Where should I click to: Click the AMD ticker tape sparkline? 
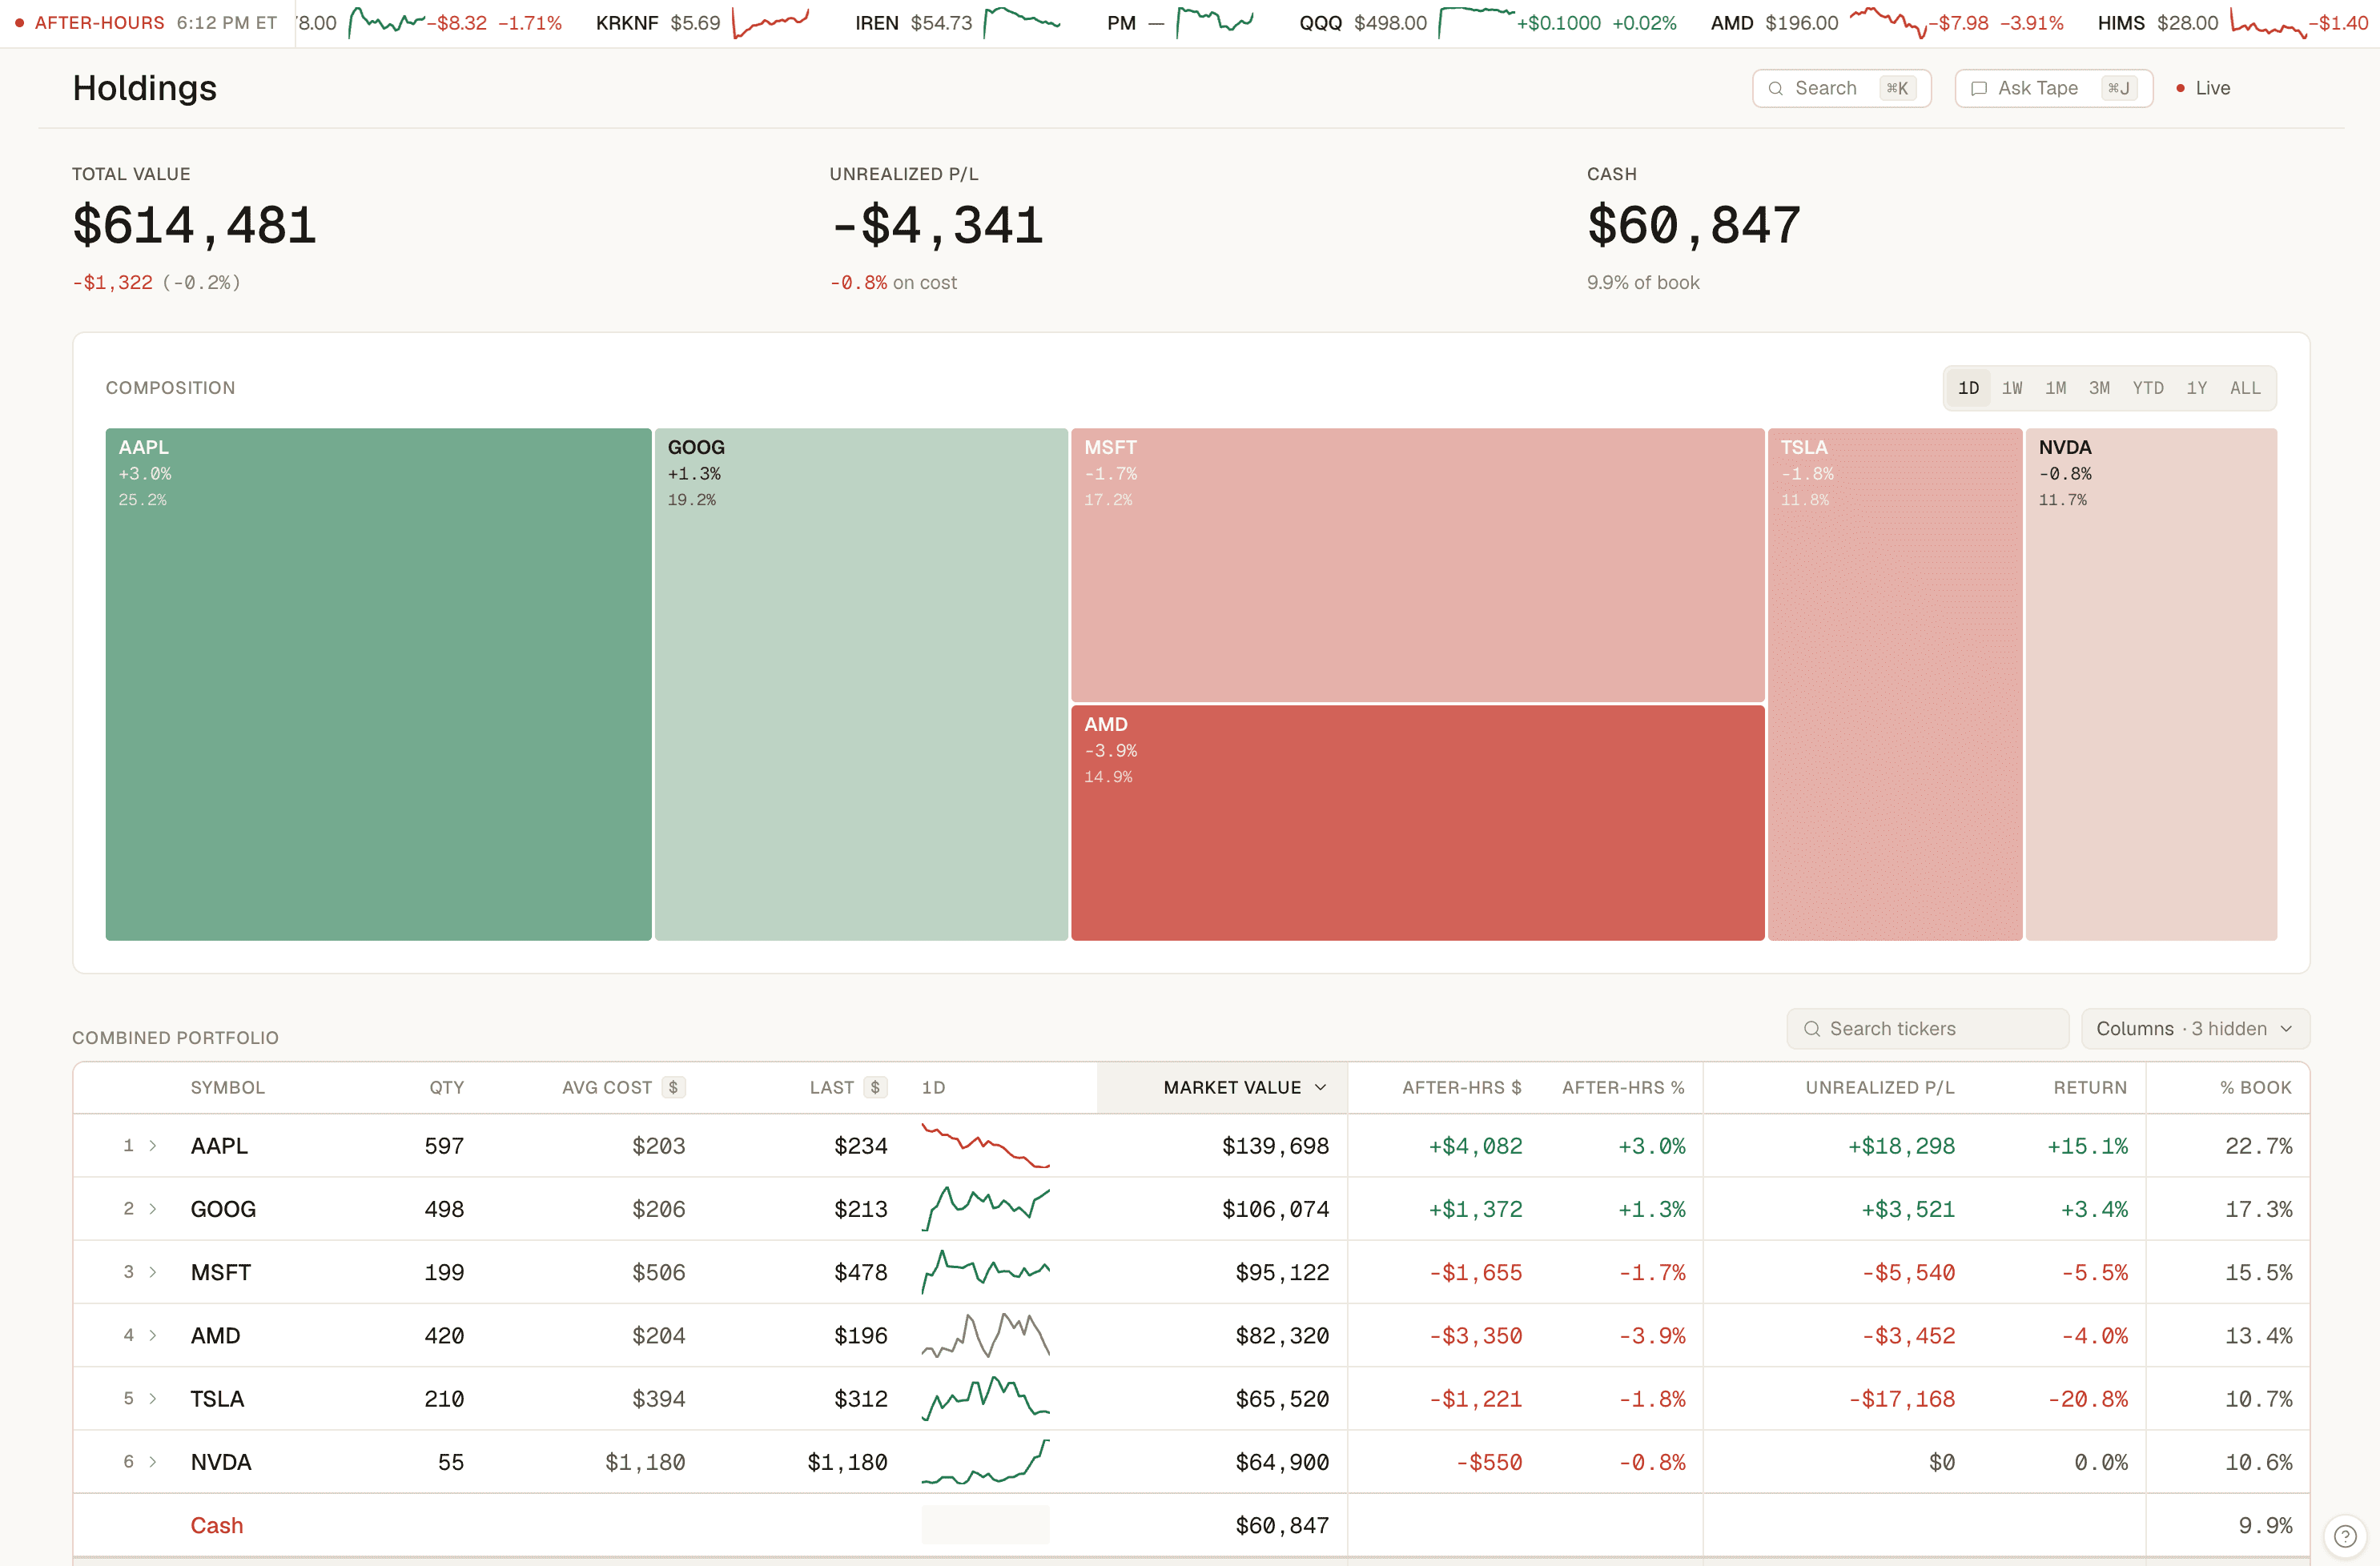pyautogui.click(x=1888, y=22)
